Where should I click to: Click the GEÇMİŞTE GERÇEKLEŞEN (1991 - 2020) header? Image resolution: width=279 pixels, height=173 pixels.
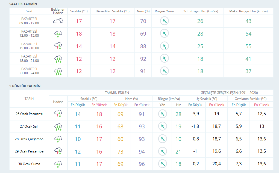pos(229,93)
